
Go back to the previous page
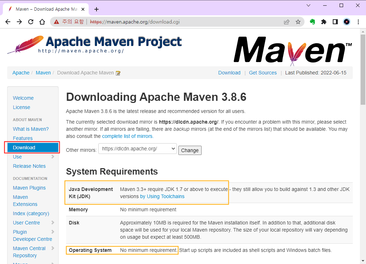click(x=8, y=22)
